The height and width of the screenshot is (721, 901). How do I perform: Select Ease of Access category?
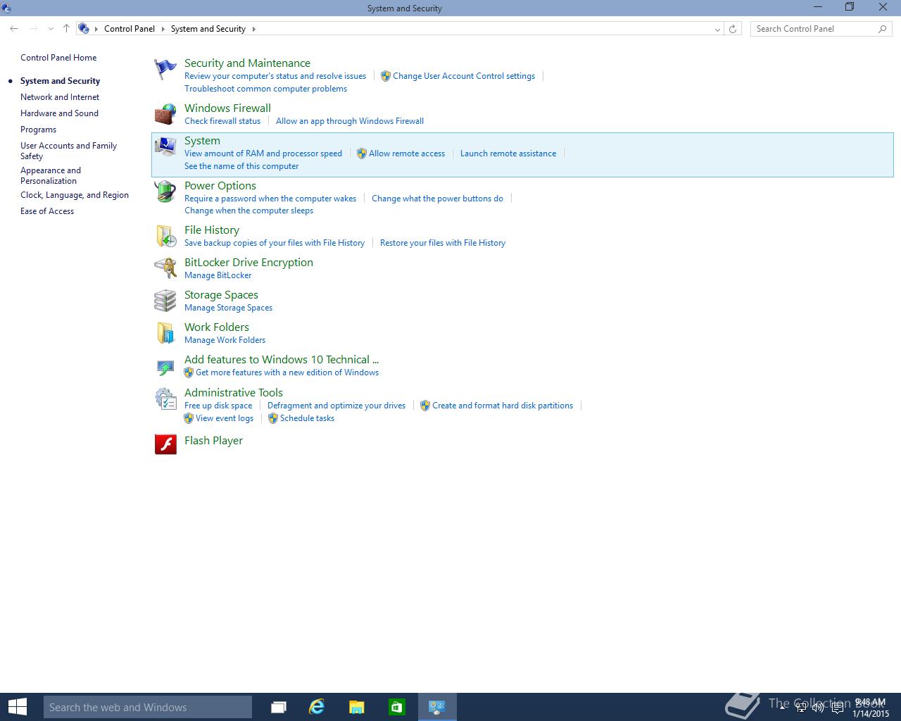(47, 211)
